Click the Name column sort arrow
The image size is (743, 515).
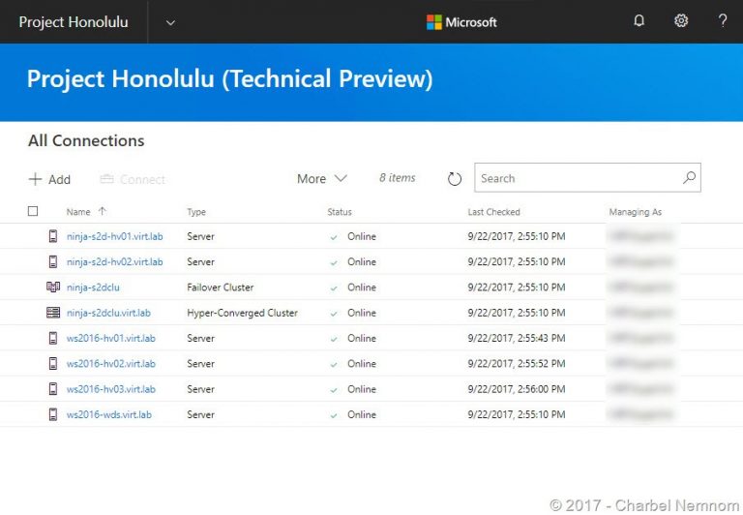[103, 211]
